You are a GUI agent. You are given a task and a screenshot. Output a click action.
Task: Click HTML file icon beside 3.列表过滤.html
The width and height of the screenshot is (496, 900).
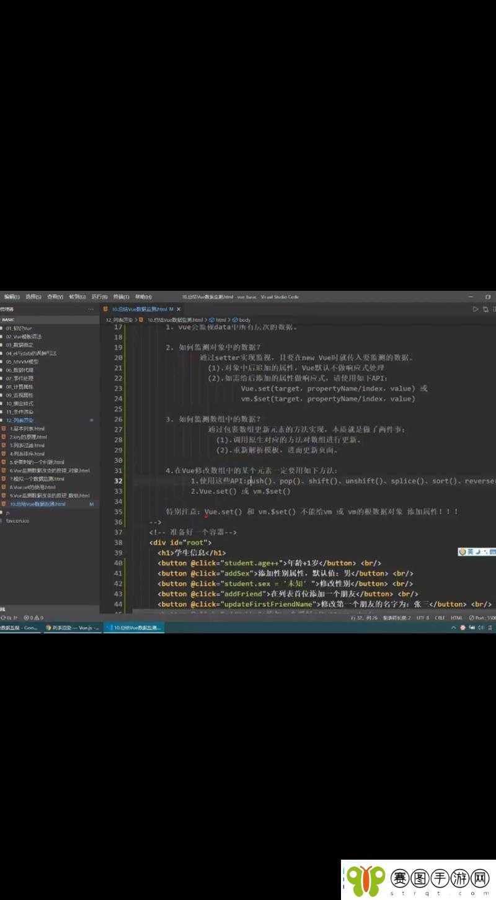(4, 445)
